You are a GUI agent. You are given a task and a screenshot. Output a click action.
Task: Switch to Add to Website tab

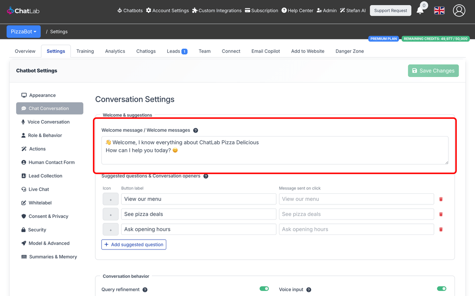(x=308, y=51)
